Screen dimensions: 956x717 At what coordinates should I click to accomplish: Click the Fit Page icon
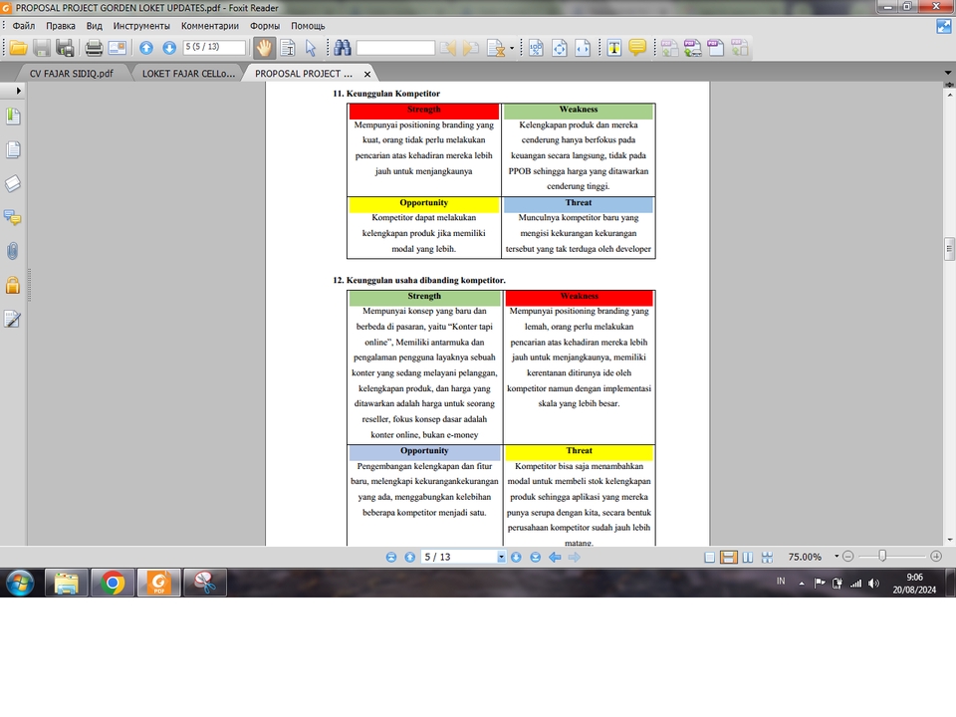[x=559, y=48]
